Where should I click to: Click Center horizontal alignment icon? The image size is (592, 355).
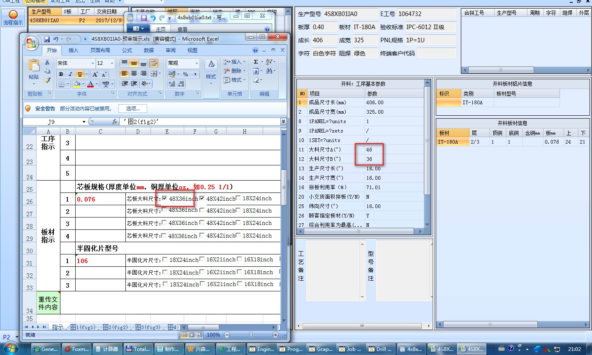134,73
